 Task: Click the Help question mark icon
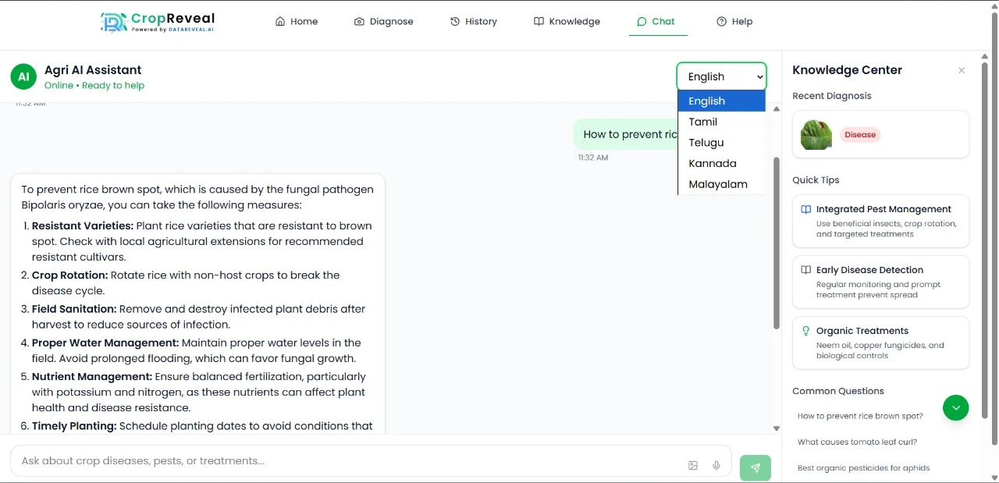click(x=720, y=21)
